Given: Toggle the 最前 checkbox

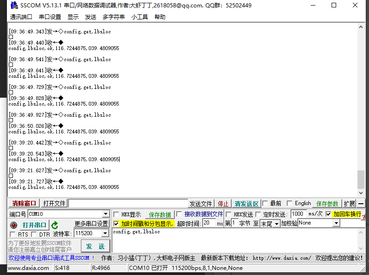Looking at the screenshot, I should (265, 203).
